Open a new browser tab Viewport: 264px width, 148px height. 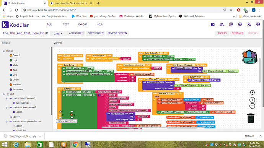coord(98,3)
